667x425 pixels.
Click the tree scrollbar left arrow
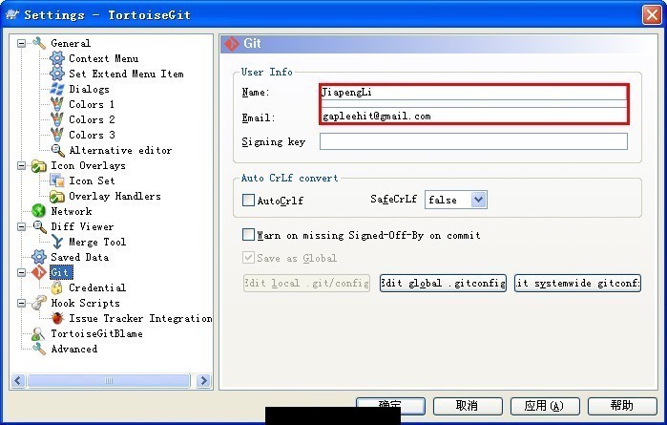(18, 380)
